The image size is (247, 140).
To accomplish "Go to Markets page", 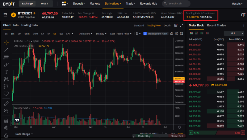I will click(x=95, y=3).
